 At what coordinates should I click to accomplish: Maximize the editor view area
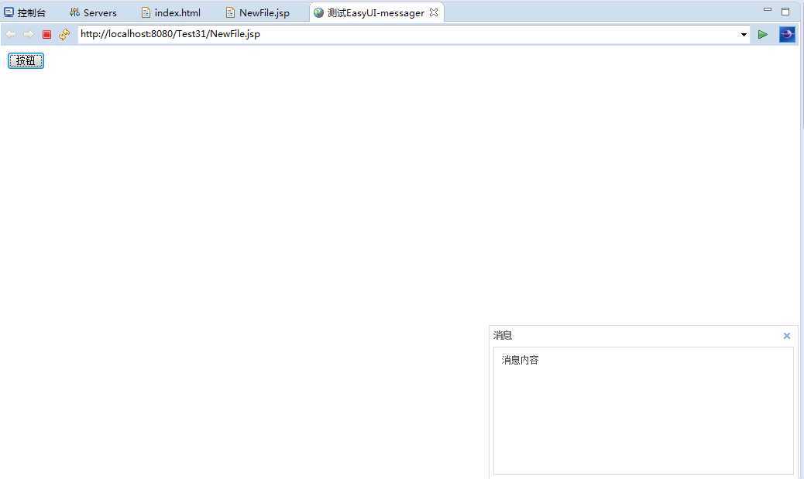[x=785, y=11]
